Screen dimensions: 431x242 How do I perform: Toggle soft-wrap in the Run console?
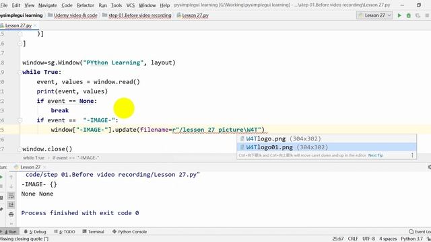pos(11,196)
